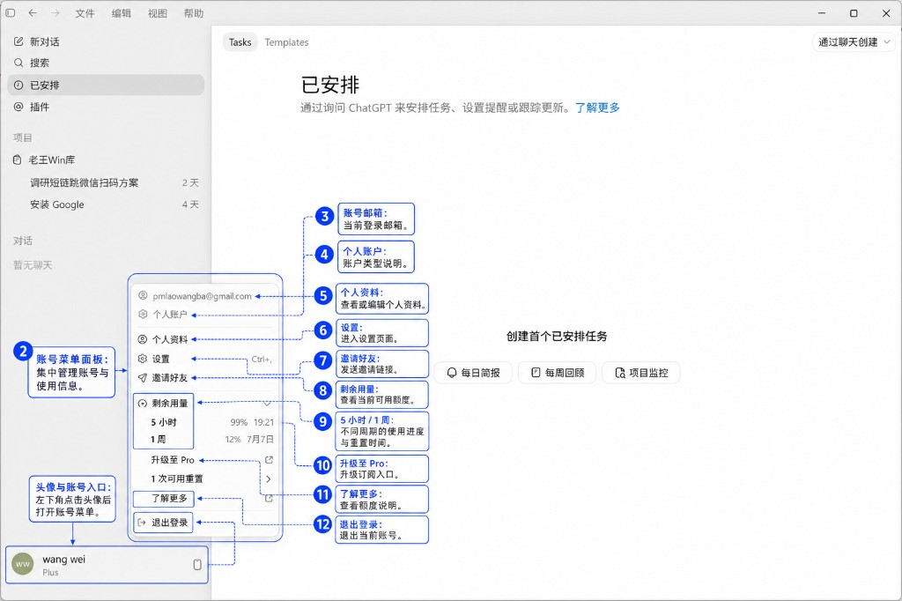Click the gear icon beside 设置
Screen dimensions: 902x601
coord(142,359)
